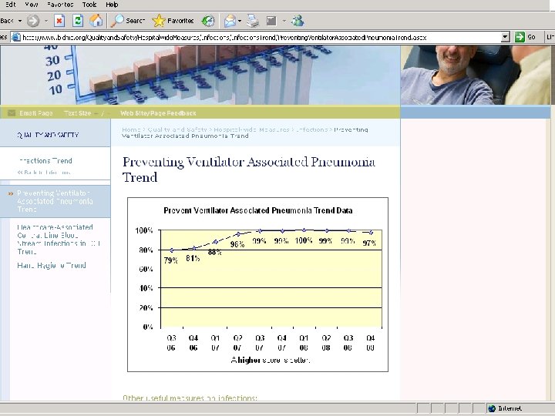555x416 pixels.
Task: Open the Hand Hygiene Trend link
Action: (52, 265)
